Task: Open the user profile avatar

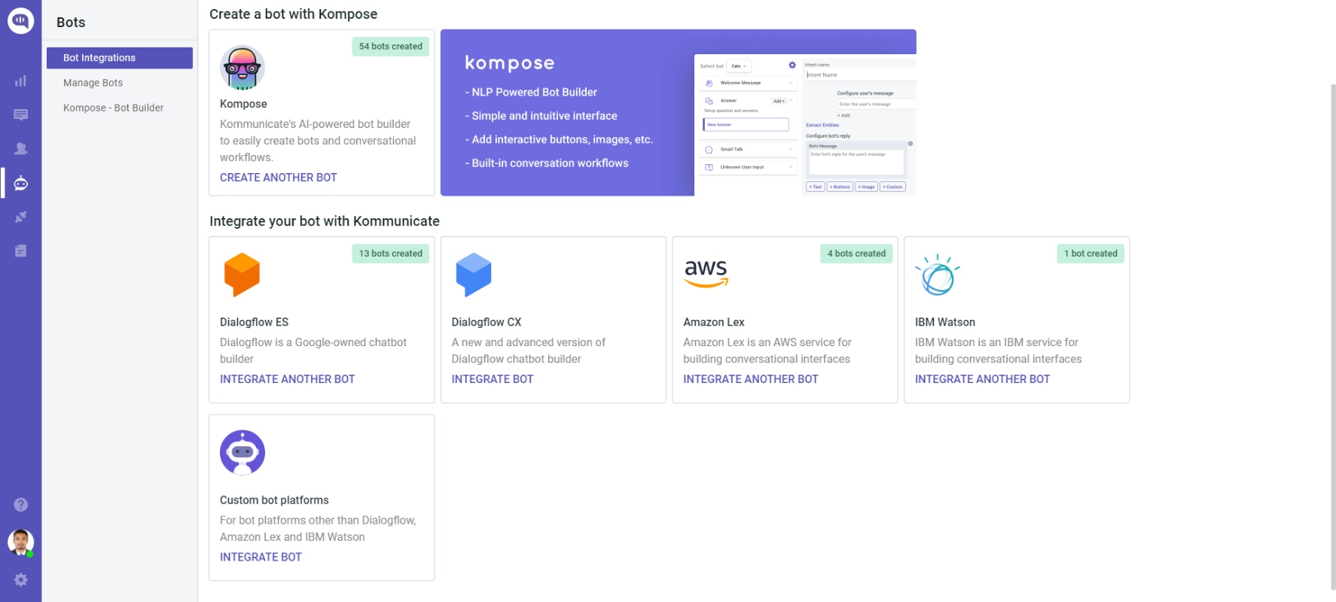Action: [x=20, y=542]
